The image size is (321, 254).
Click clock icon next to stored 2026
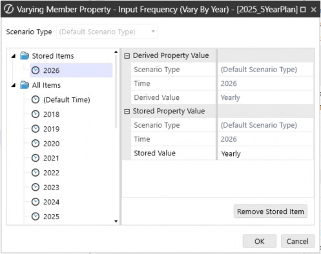click(x=36, y=70)
